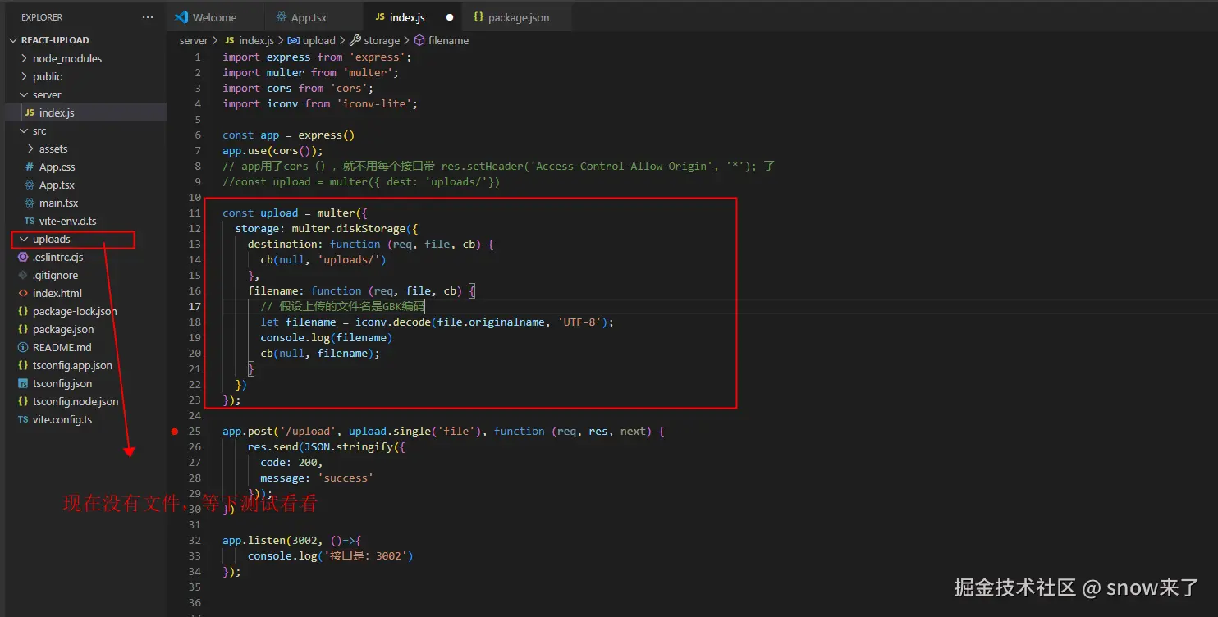Image resolution: width=1218 pixels, height=617 pixels.
Task: Collapse the server folder
Action: click(x=24, y=94)
